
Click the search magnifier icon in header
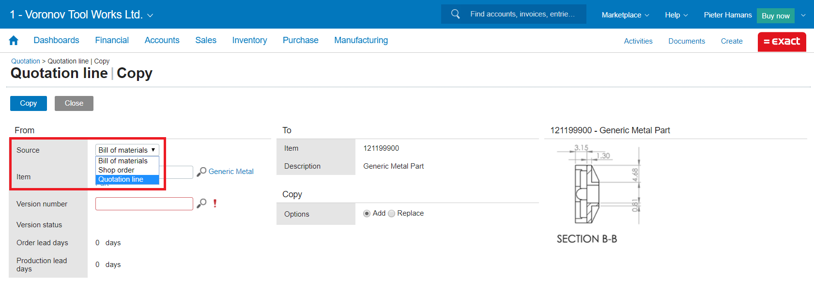click(455, 14)
